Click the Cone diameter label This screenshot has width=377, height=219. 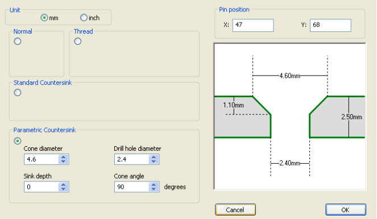click(x=43, y=148)
